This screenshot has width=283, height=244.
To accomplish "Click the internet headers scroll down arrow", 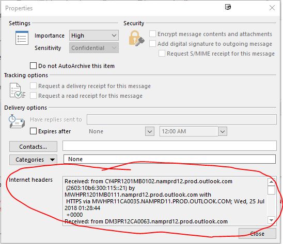I will coord(271,220).
